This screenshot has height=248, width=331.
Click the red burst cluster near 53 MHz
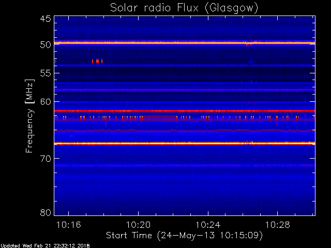click(97, 61)
